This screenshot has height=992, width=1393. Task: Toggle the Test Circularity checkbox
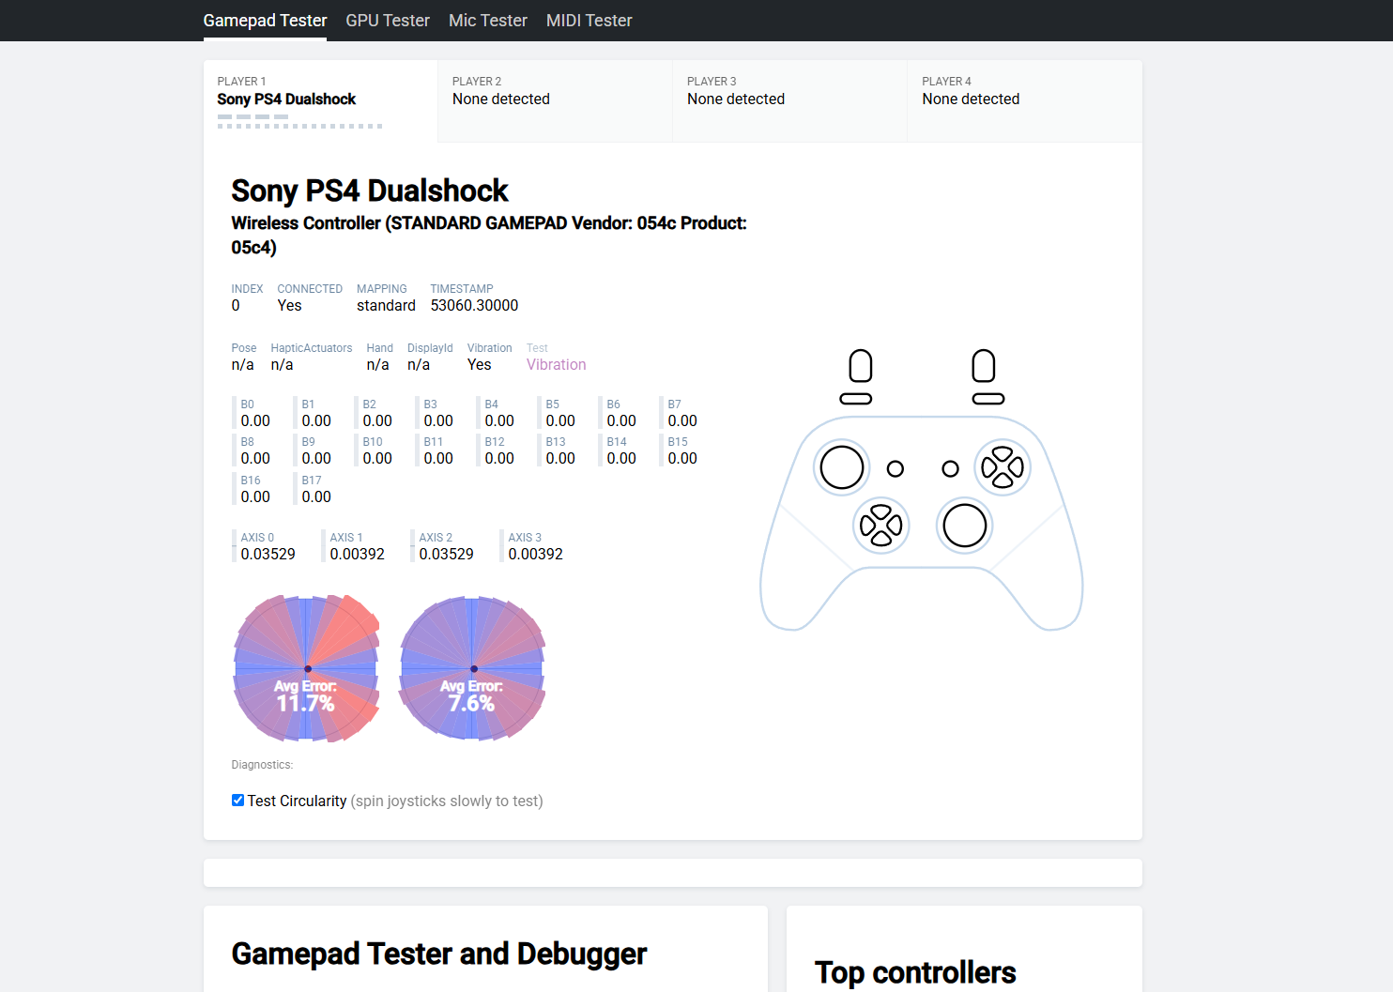(238, 801)
